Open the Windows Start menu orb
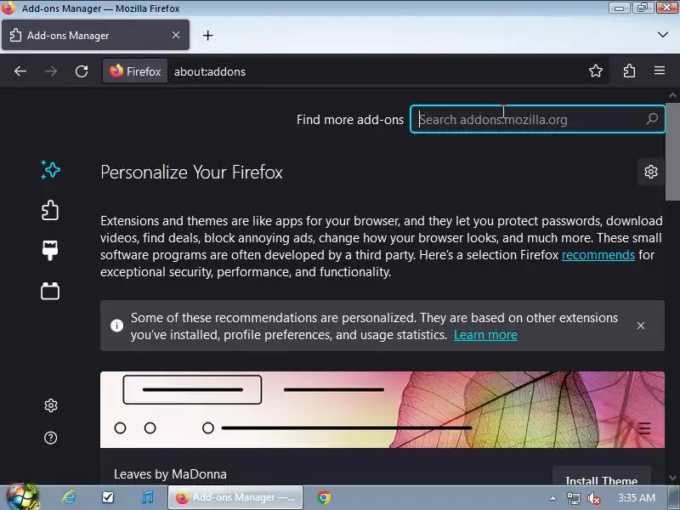Viewport: 680px width, 510px height. (22, 497)
